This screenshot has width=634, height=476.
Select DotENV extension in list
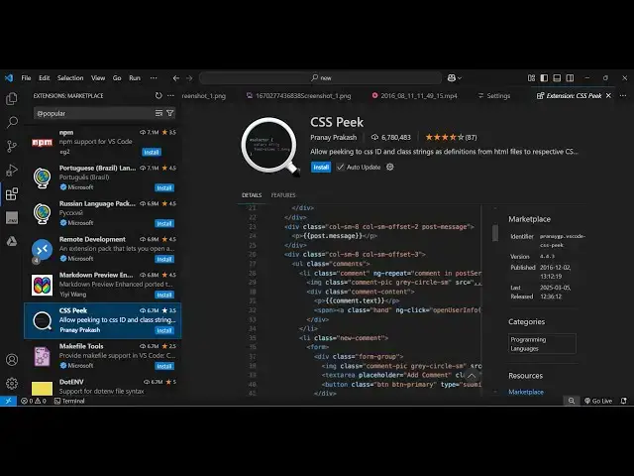[103, 387]
